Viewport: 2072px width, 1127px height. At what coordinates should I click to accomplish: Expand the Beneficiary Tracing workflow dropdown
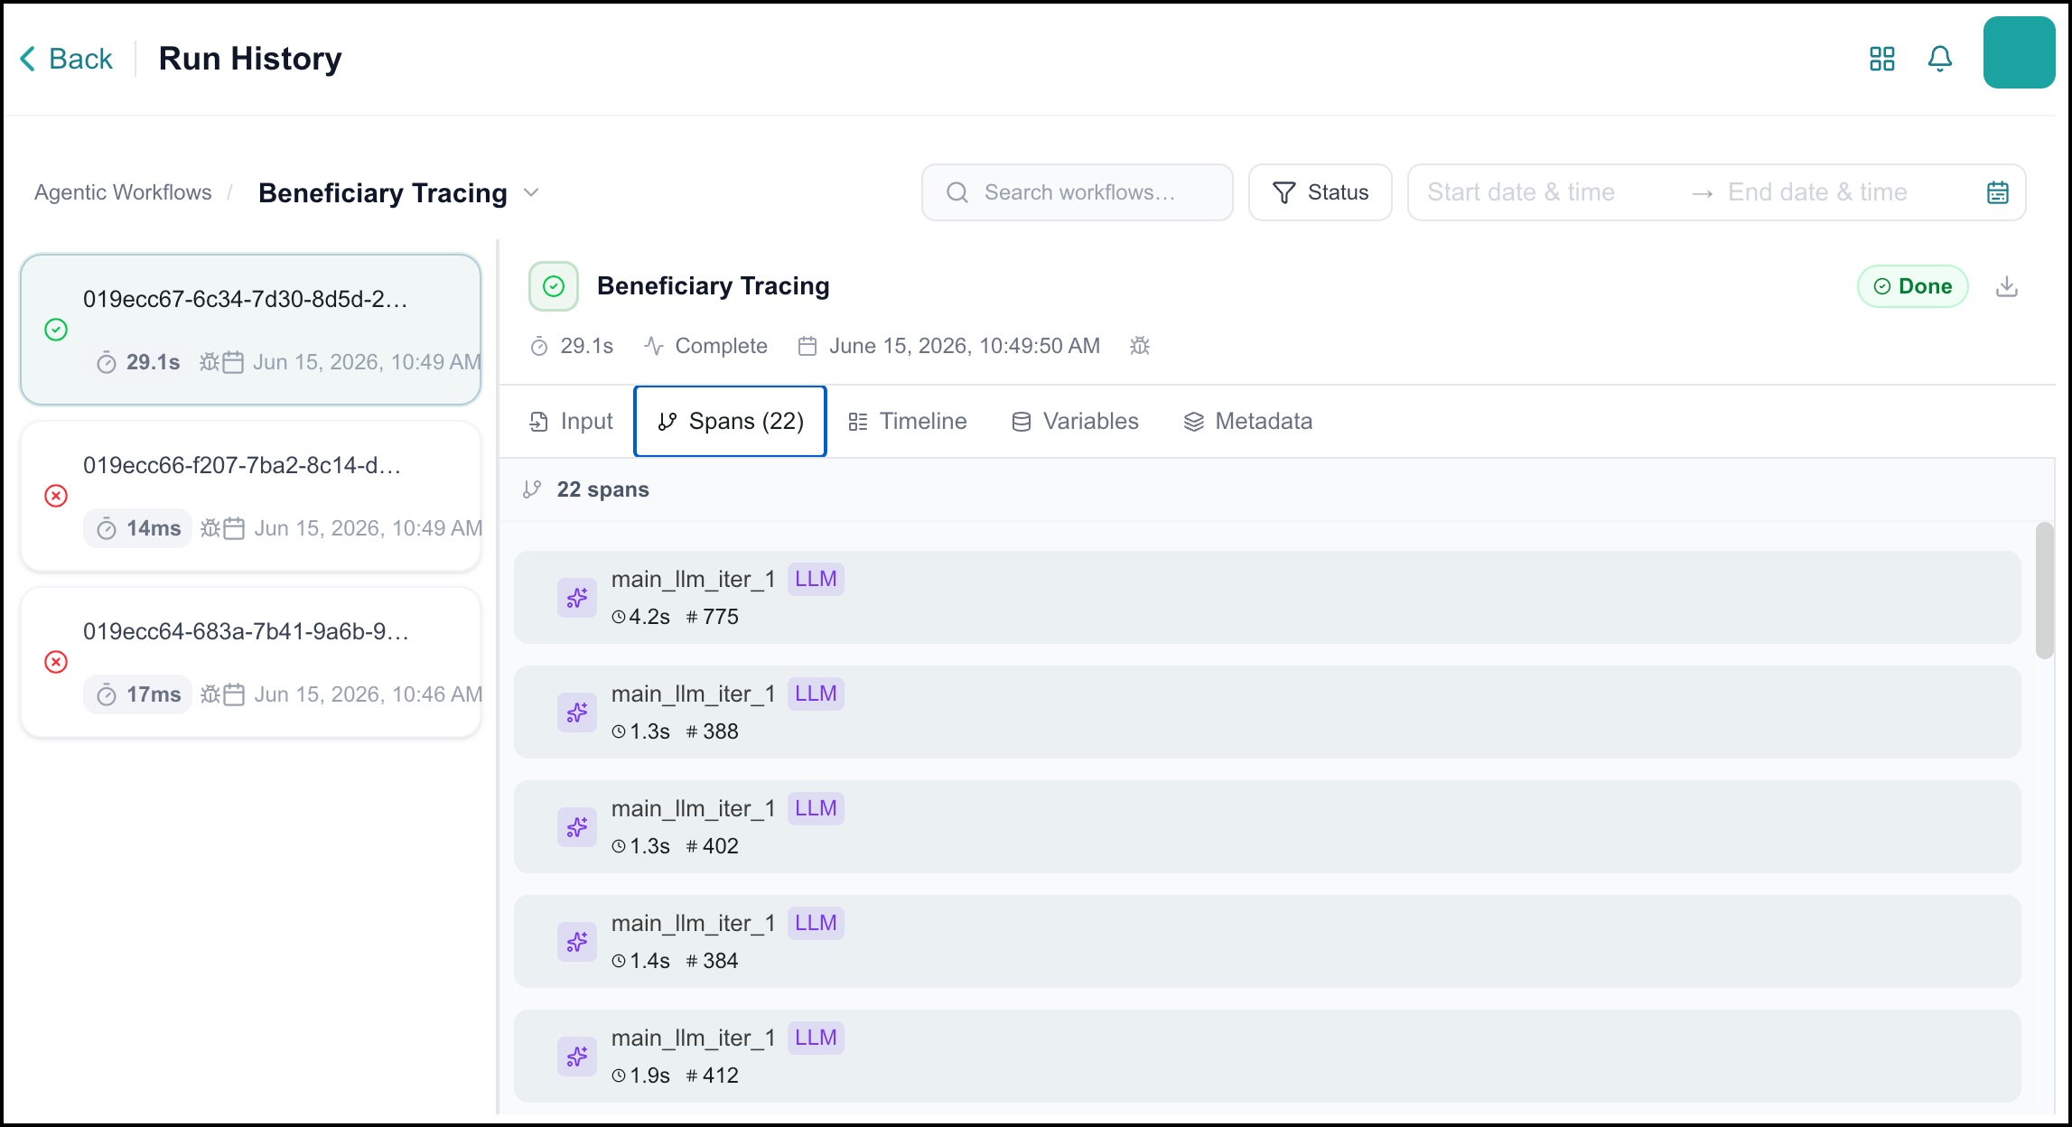click(x=532, y=192)
